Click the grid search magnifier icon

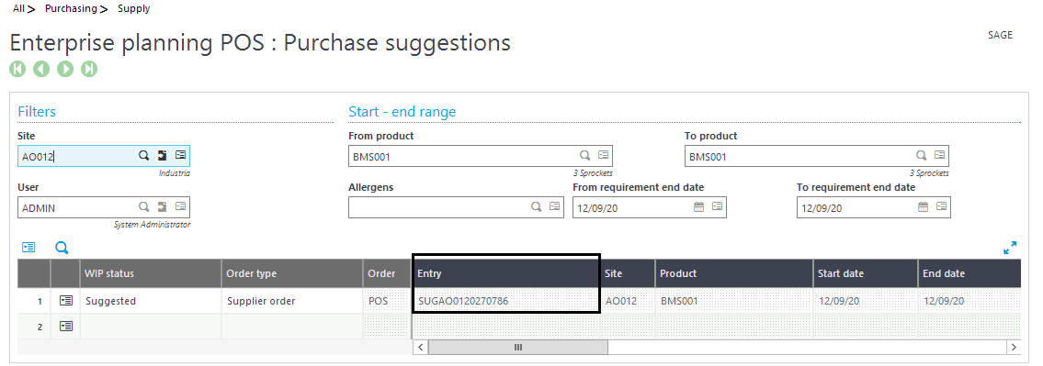(62, 248)
